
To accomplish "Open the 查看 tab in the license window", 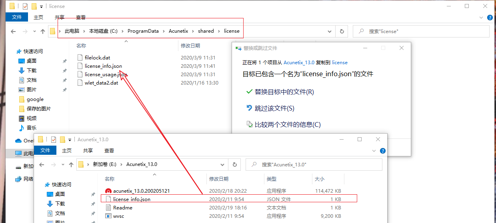I will [x=81, y=17].
